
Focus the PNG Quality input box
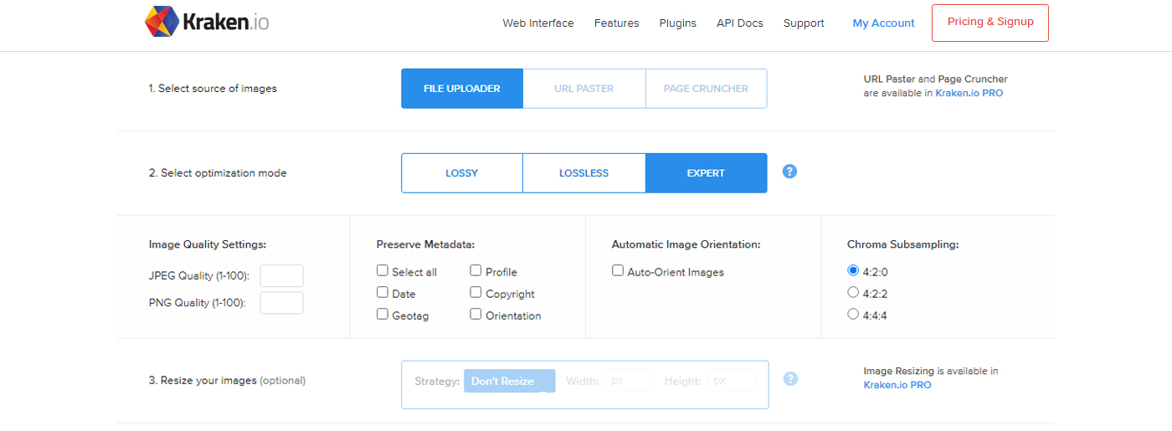point(281,303)
